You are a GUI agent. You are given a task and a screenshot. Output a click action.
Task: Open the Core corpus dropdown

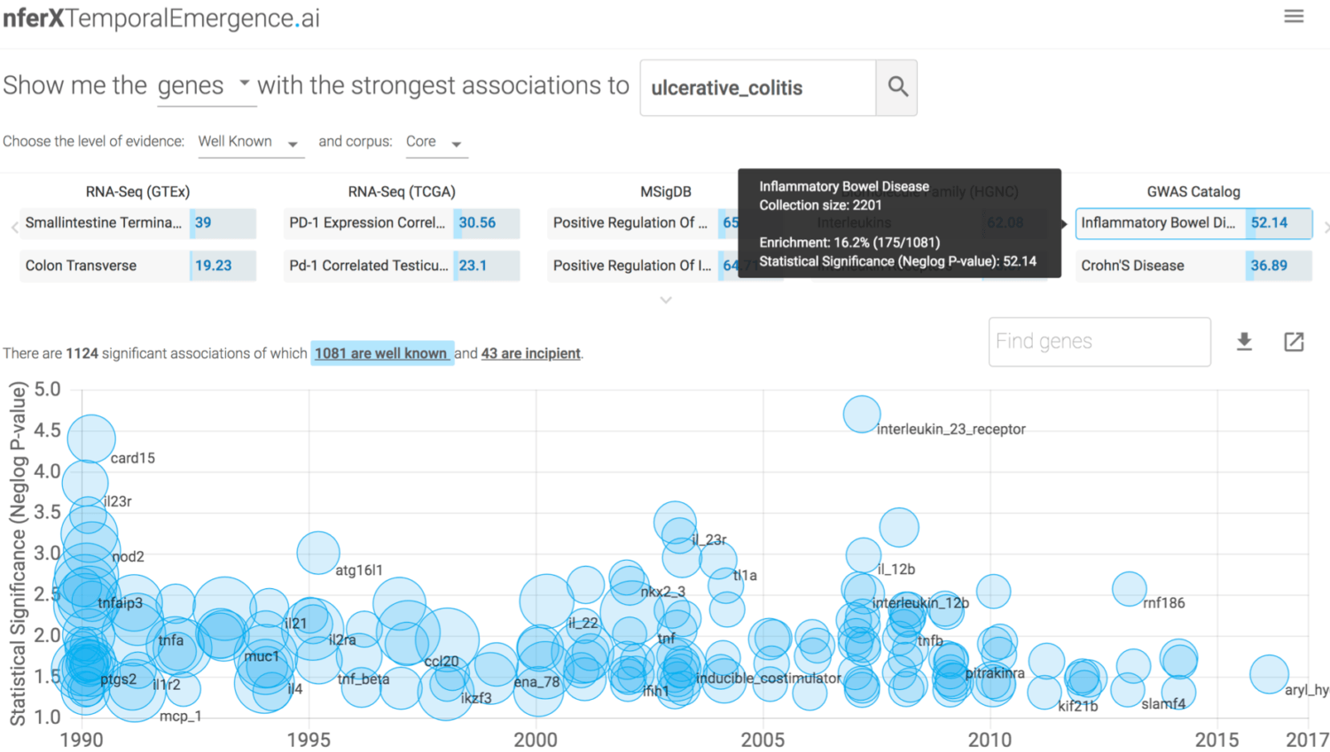click(435, 143)
